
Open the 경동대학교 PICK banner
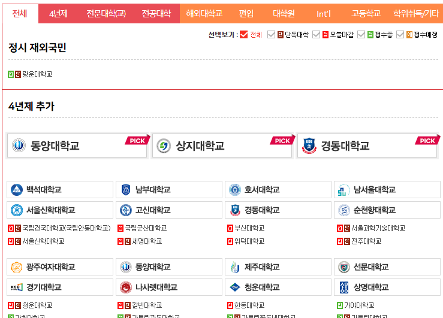(367, 146)
